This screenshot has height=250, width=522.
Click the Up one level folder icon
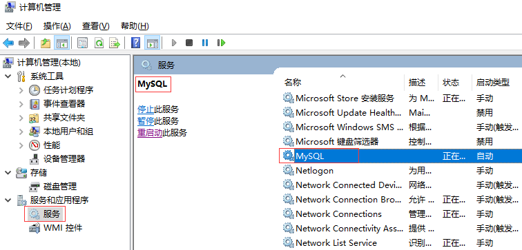pyautogui.click(x=46, y=43)
